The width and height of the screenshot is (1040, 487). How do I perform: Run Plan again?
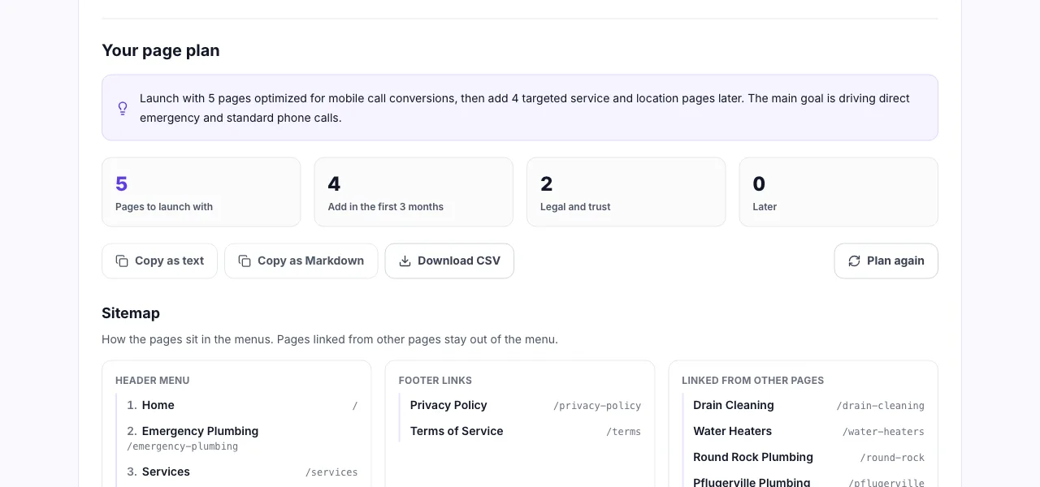[x=886, y=261]
